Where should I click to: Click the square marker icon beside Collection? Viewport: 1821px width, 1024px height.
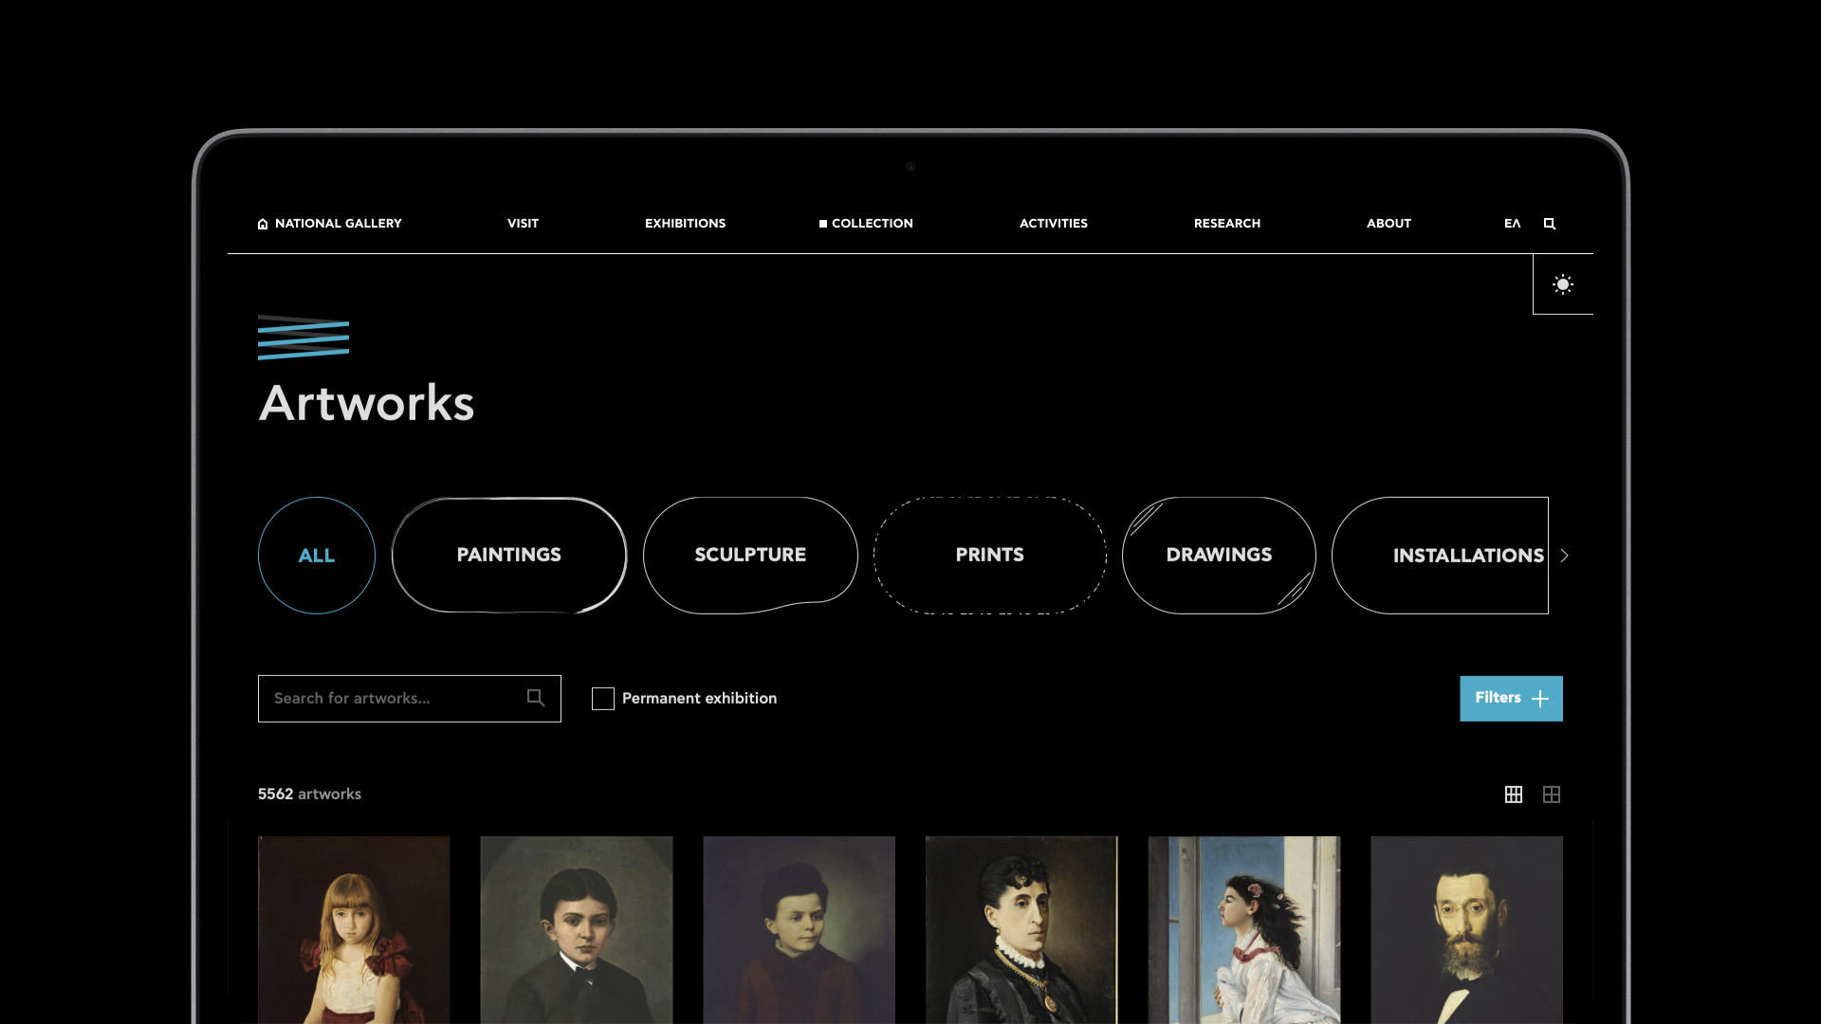(x=822, y=224)
